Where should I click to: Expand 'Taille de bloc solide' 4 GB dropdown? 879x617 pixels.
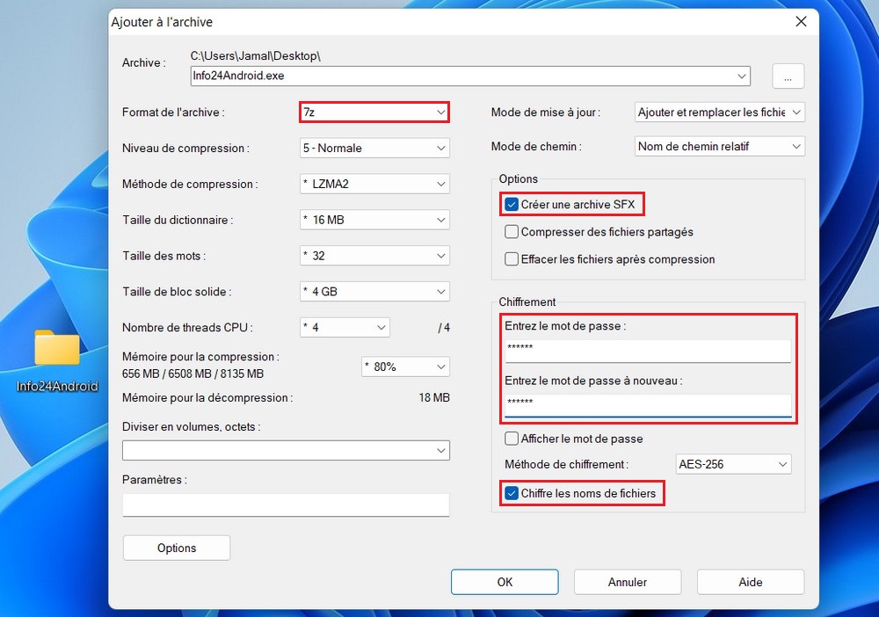click(374, 292)
